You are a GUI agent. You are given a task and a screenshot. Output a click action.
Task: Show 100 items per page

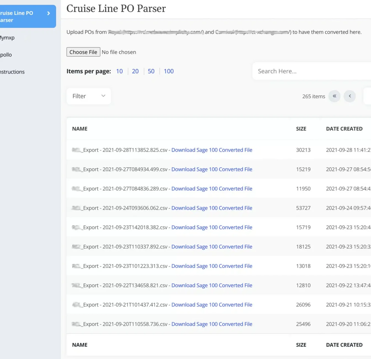169,71
